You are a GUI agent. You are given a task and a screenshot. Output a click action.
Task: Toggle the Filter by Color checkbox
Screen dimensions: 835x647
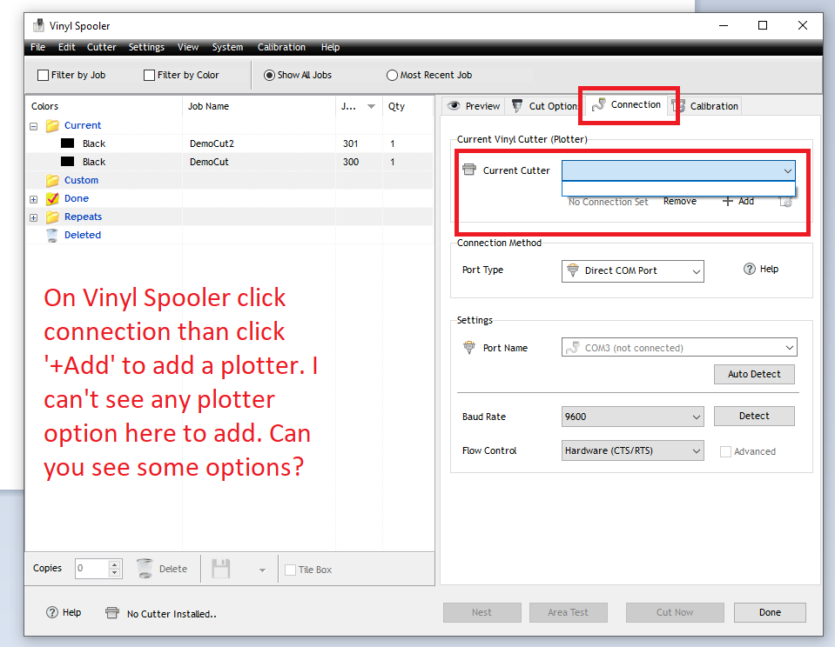pyautogui.click(x=149, y=75)
